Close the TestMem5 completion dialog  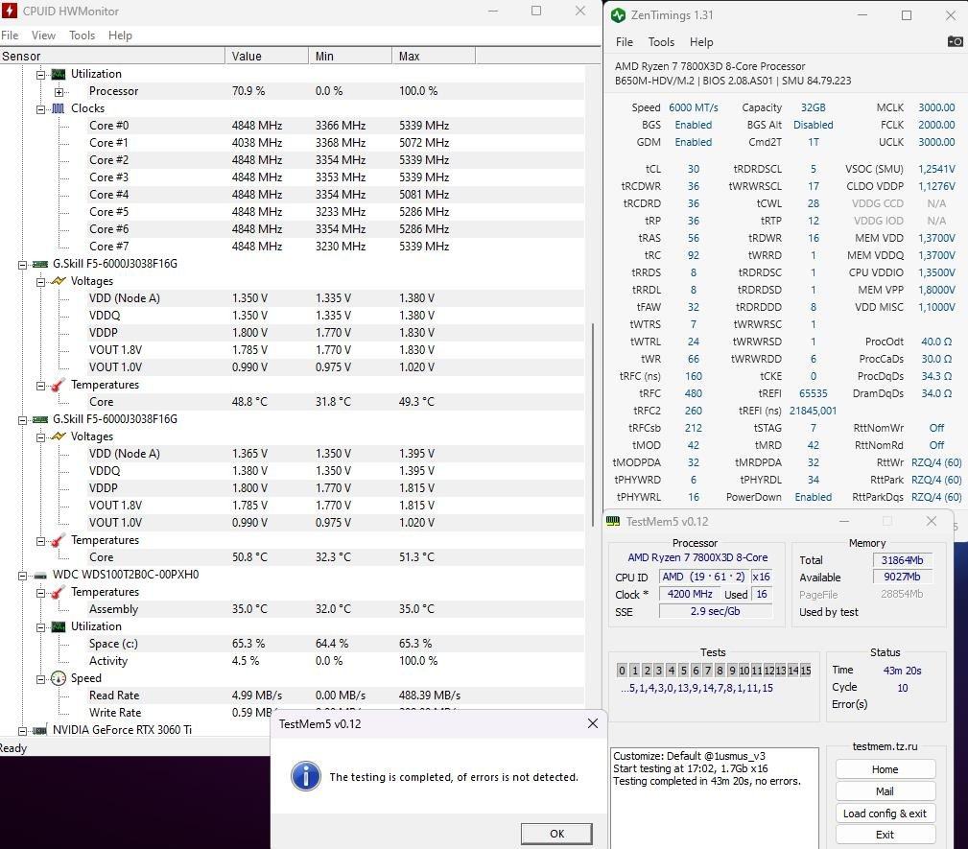[593, 723]
